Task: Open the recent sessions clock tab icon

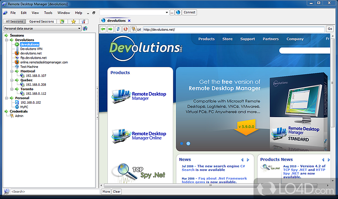Action: pos(62,22)
